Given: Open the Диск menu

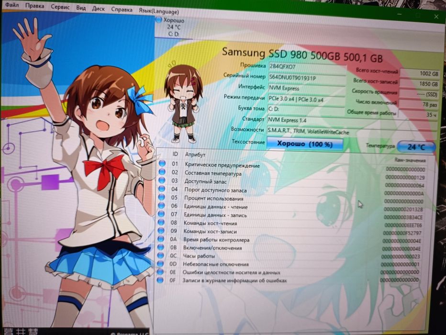Looking at the screenshot, I should [x=98, y=9].
